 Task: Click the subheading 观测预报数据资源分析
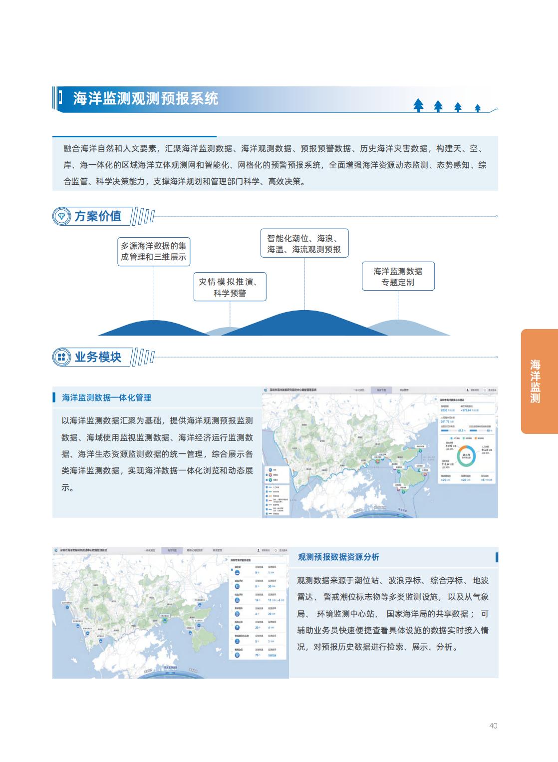tap(338, 557)
